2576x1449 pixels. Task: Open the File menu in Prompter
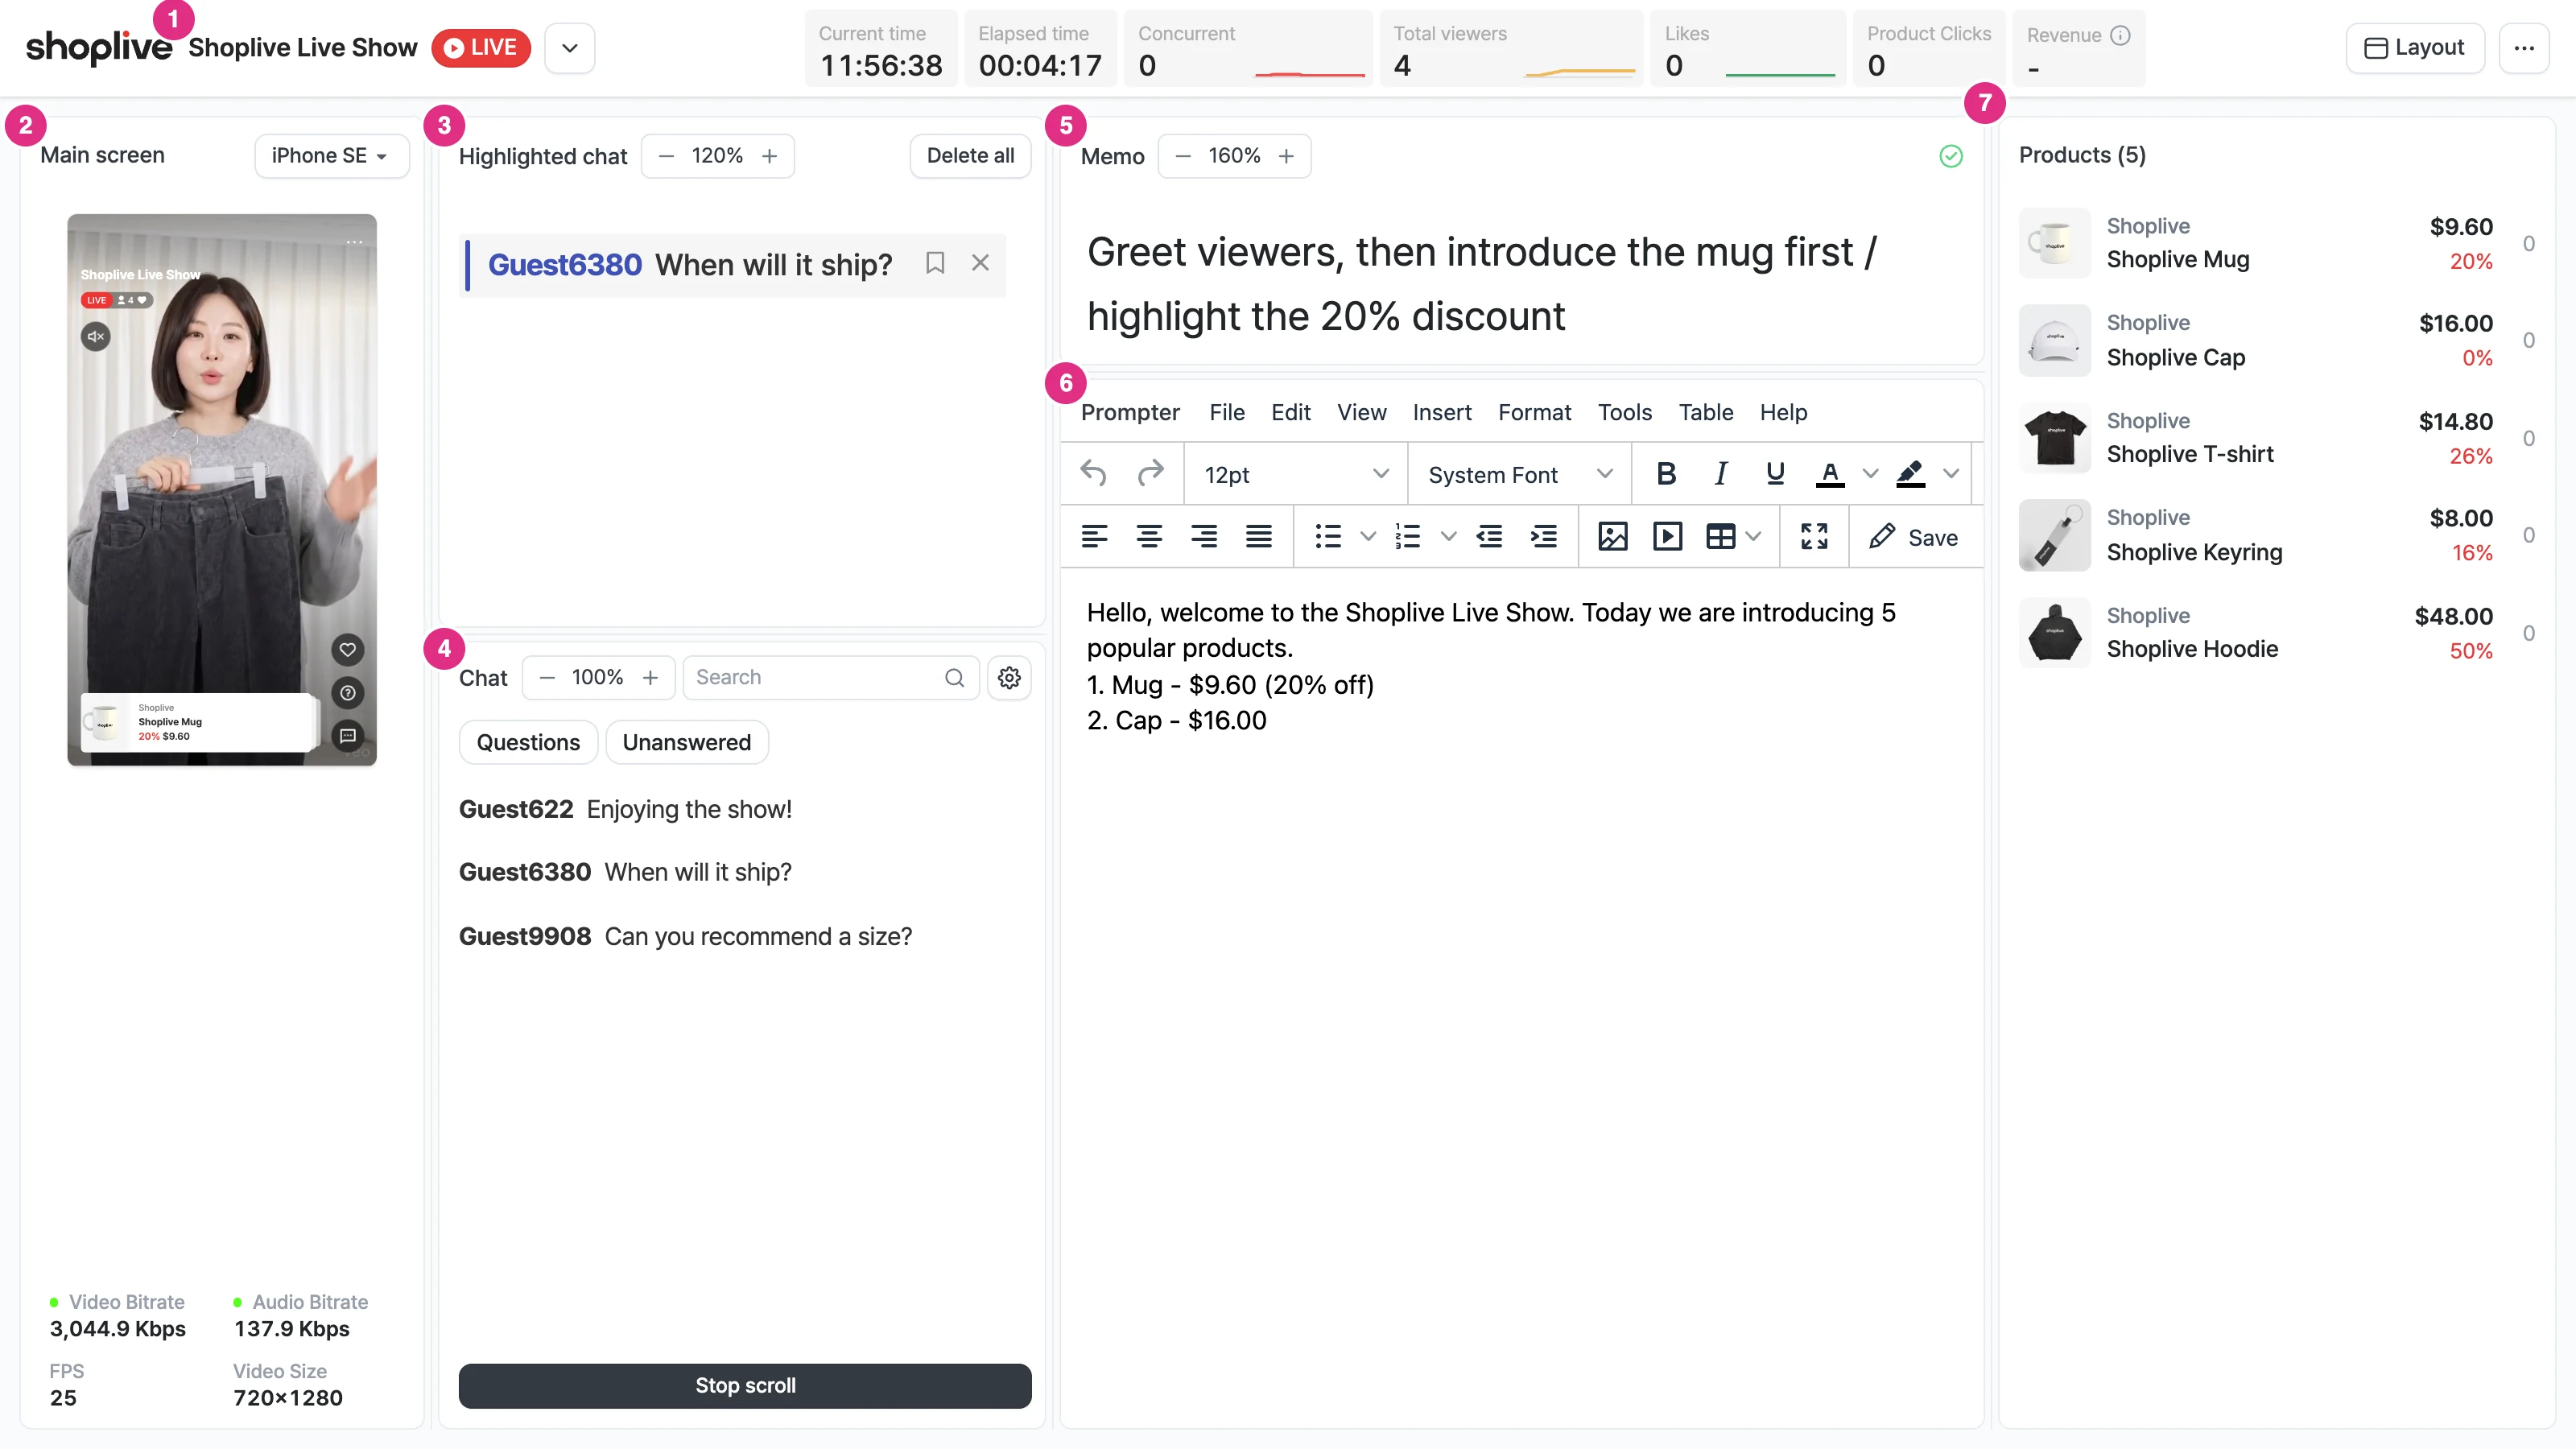pos(1227,412)
